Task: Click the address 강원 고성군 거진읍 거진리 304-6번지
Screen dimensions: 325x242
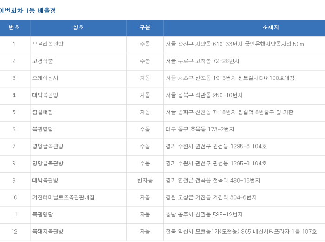Action: 211,197
